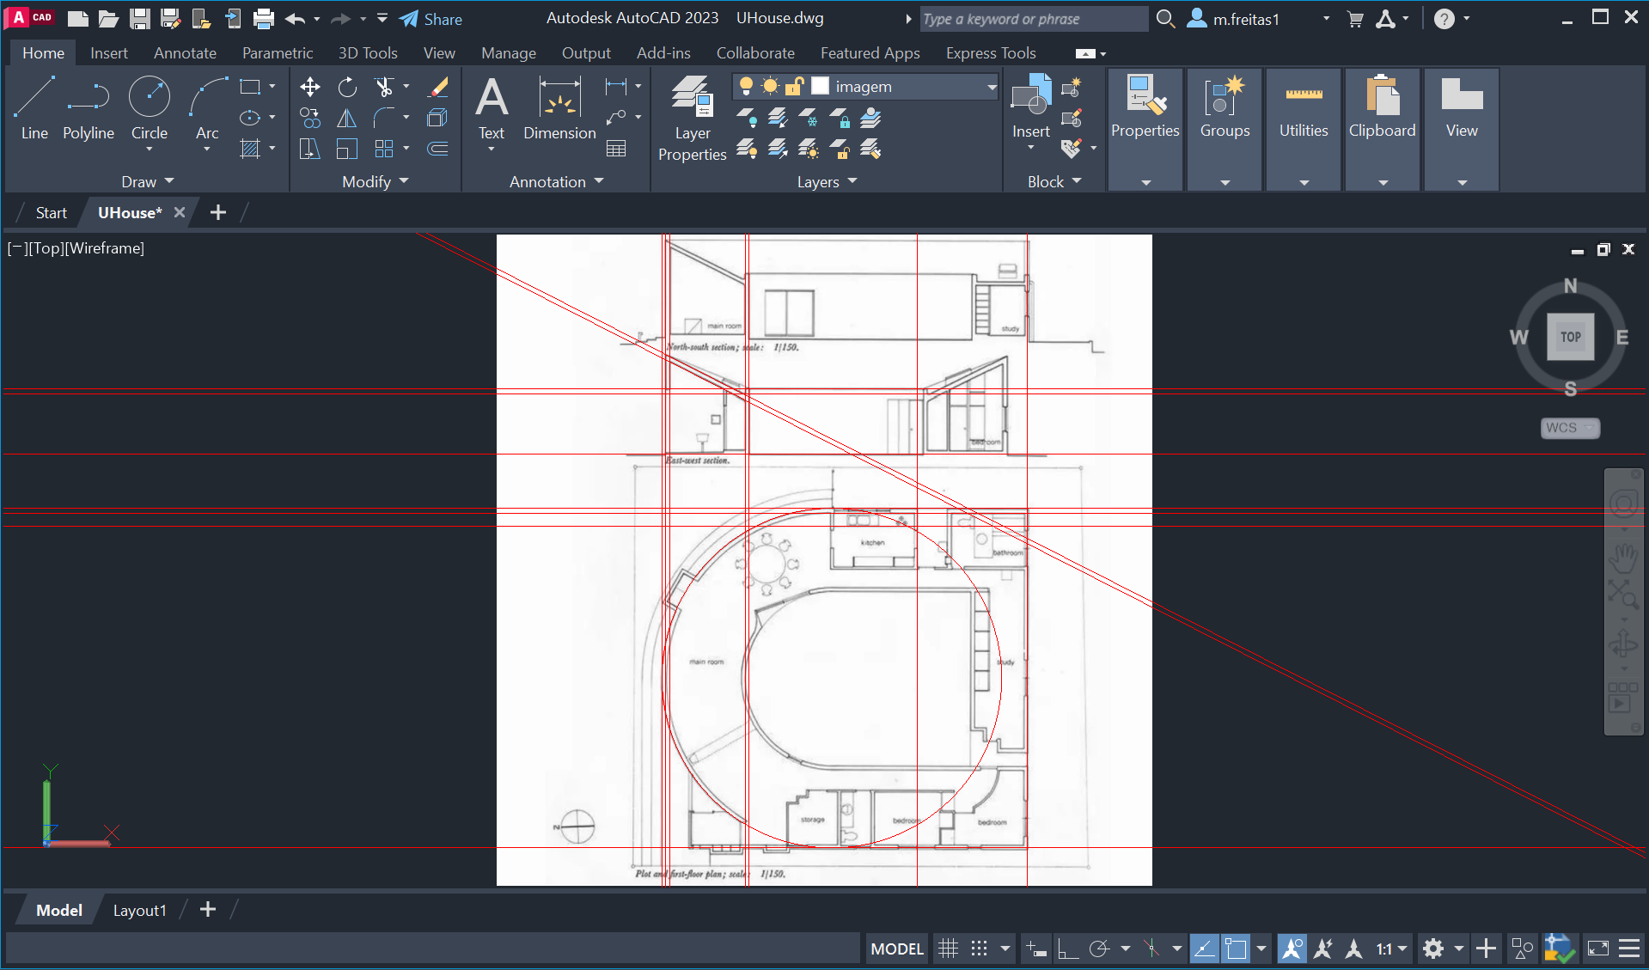Click the imagem layer color swatch
The image size is (1649, 970).
[x=820, y=86]
